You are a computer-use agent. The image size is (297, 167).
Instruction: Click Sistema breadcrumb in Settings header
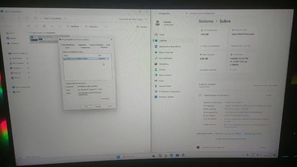point(206,21)
